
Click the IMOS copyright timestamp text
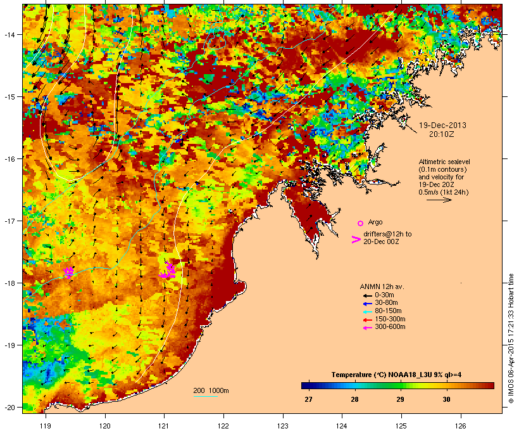coord(511,338)
